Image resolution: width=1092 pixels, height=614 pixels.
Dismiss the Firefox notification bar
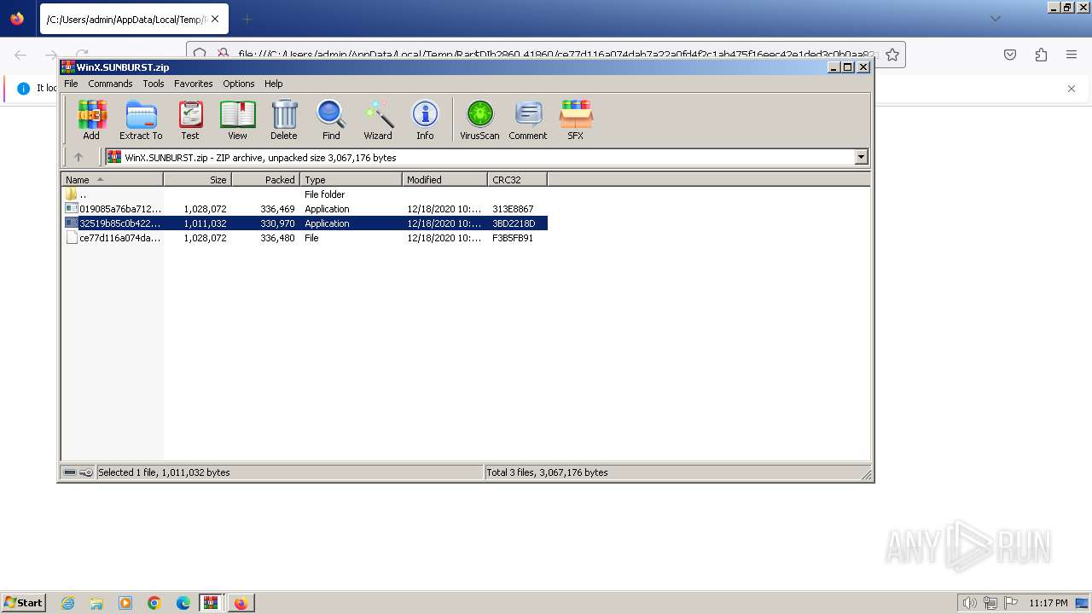tap(1072, 89)
